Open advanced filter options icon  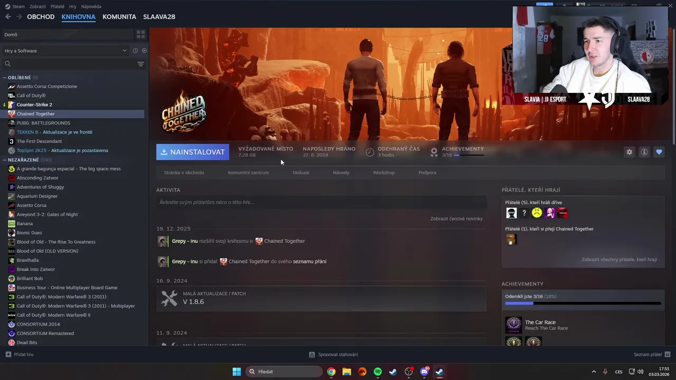[x=140, y=64]
